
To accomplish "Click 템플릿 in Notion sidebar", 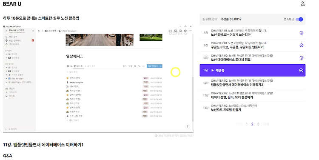I will pos(10,89).
